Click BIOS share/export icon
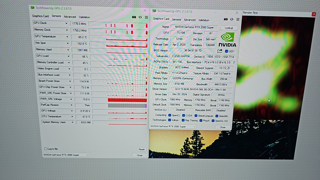The image size is (320, 180). [x=220, y=51]
